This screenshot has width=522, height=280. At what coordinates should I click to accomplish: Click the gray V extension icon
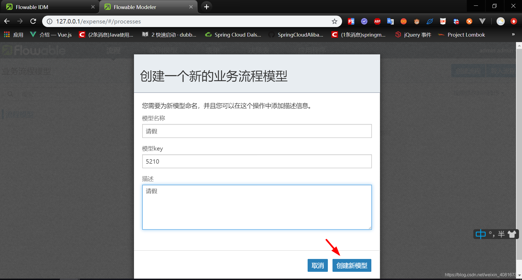(482, 21)
